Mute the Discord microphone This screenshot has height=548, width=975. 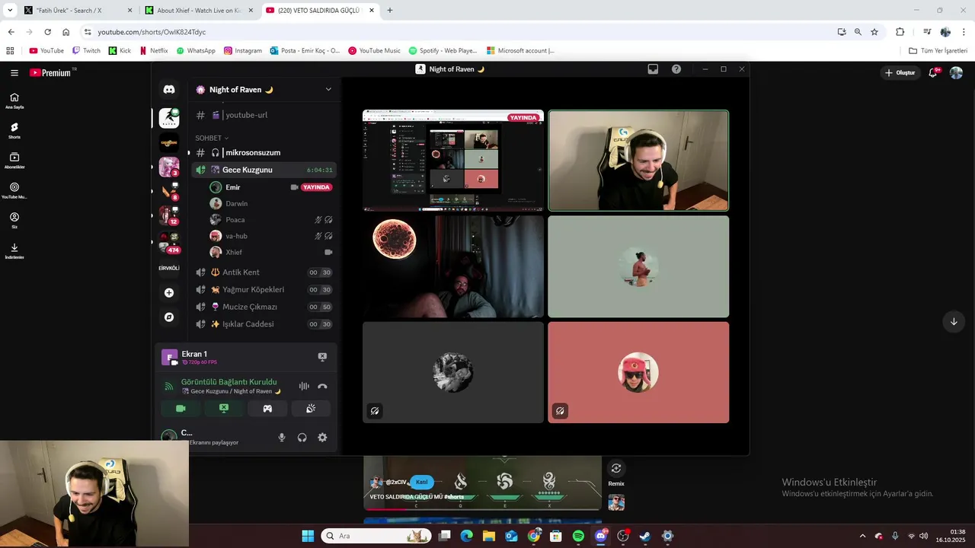point(282,438)
